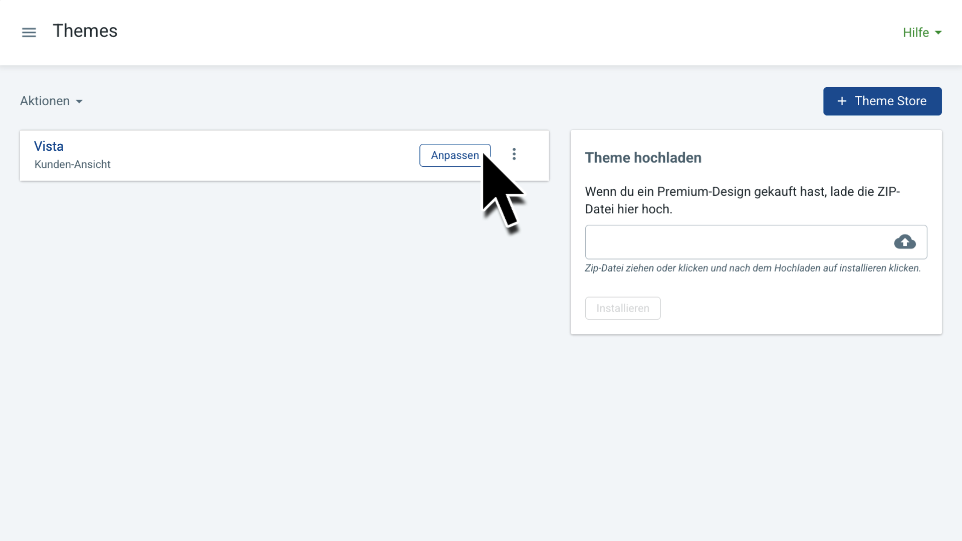
Task: Click the Theme hochladen heading
Action: (643, 158)
